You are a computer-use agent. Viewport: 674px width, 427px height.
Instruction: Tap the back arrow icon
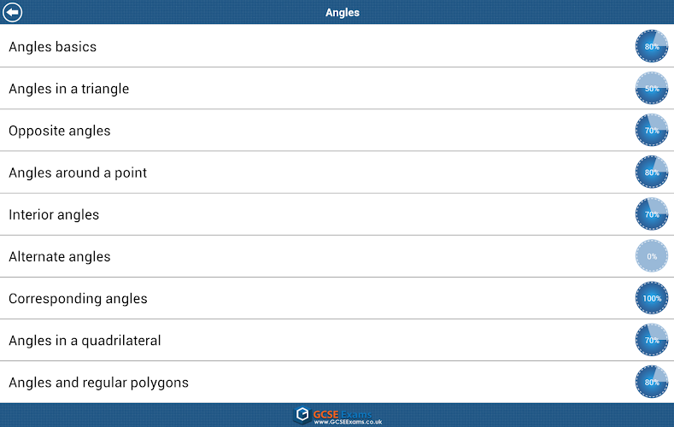coord(13,12)
